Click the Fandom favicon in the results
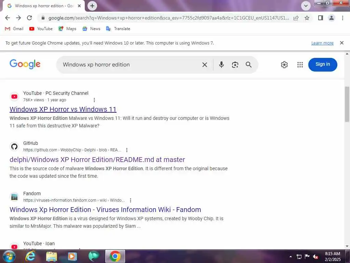 (14, 197)
